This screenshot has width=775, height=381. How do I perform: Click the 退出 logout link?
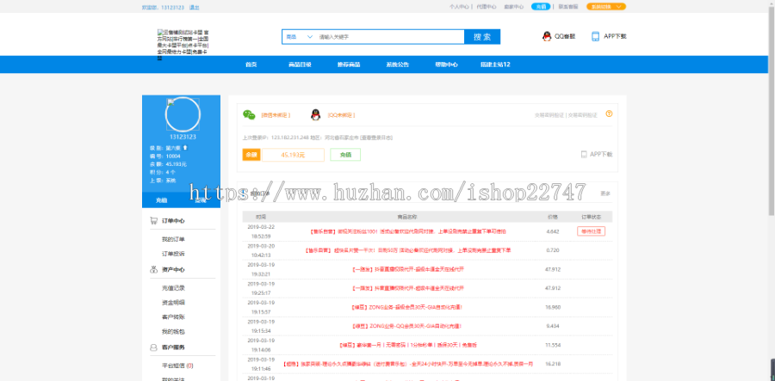[x=195, y=8]
